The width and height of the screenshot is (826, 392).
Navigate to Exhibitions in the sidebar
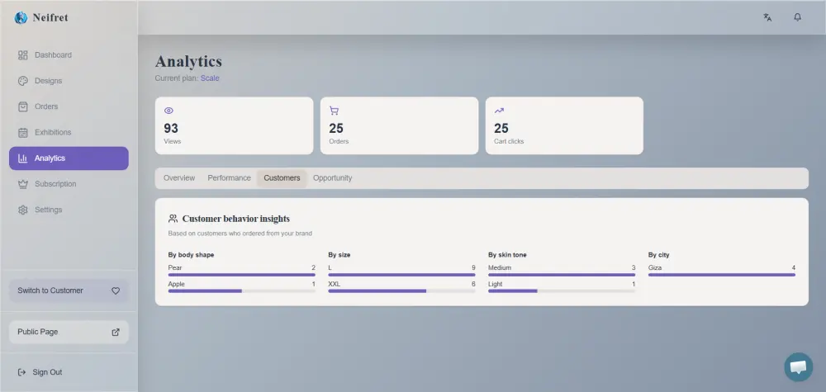[x=69, y=133]
